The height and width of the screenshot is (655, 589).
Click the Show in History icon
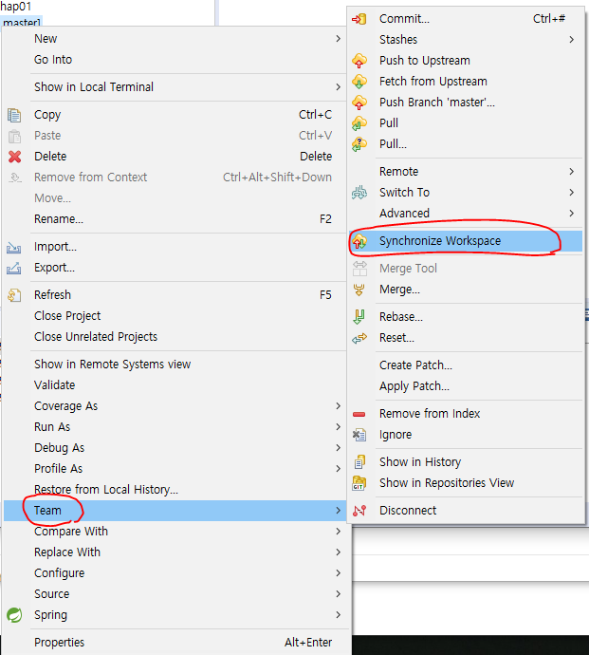pos(359,462)
